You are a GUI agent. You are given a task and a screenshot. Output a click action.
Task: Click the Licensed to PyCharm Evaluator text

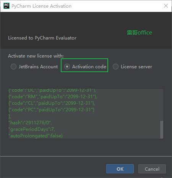point(42,38)
